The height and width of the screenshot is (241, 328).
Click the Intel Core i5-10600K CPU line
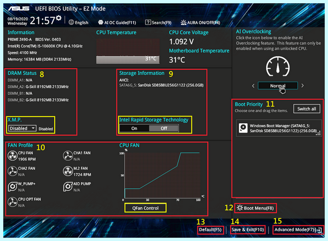pos(45,46)
